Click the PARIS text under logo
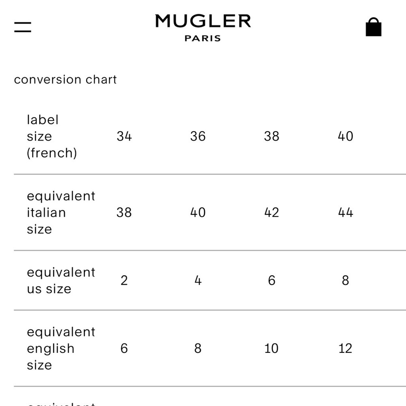406x406 pixels. (203, 38)
